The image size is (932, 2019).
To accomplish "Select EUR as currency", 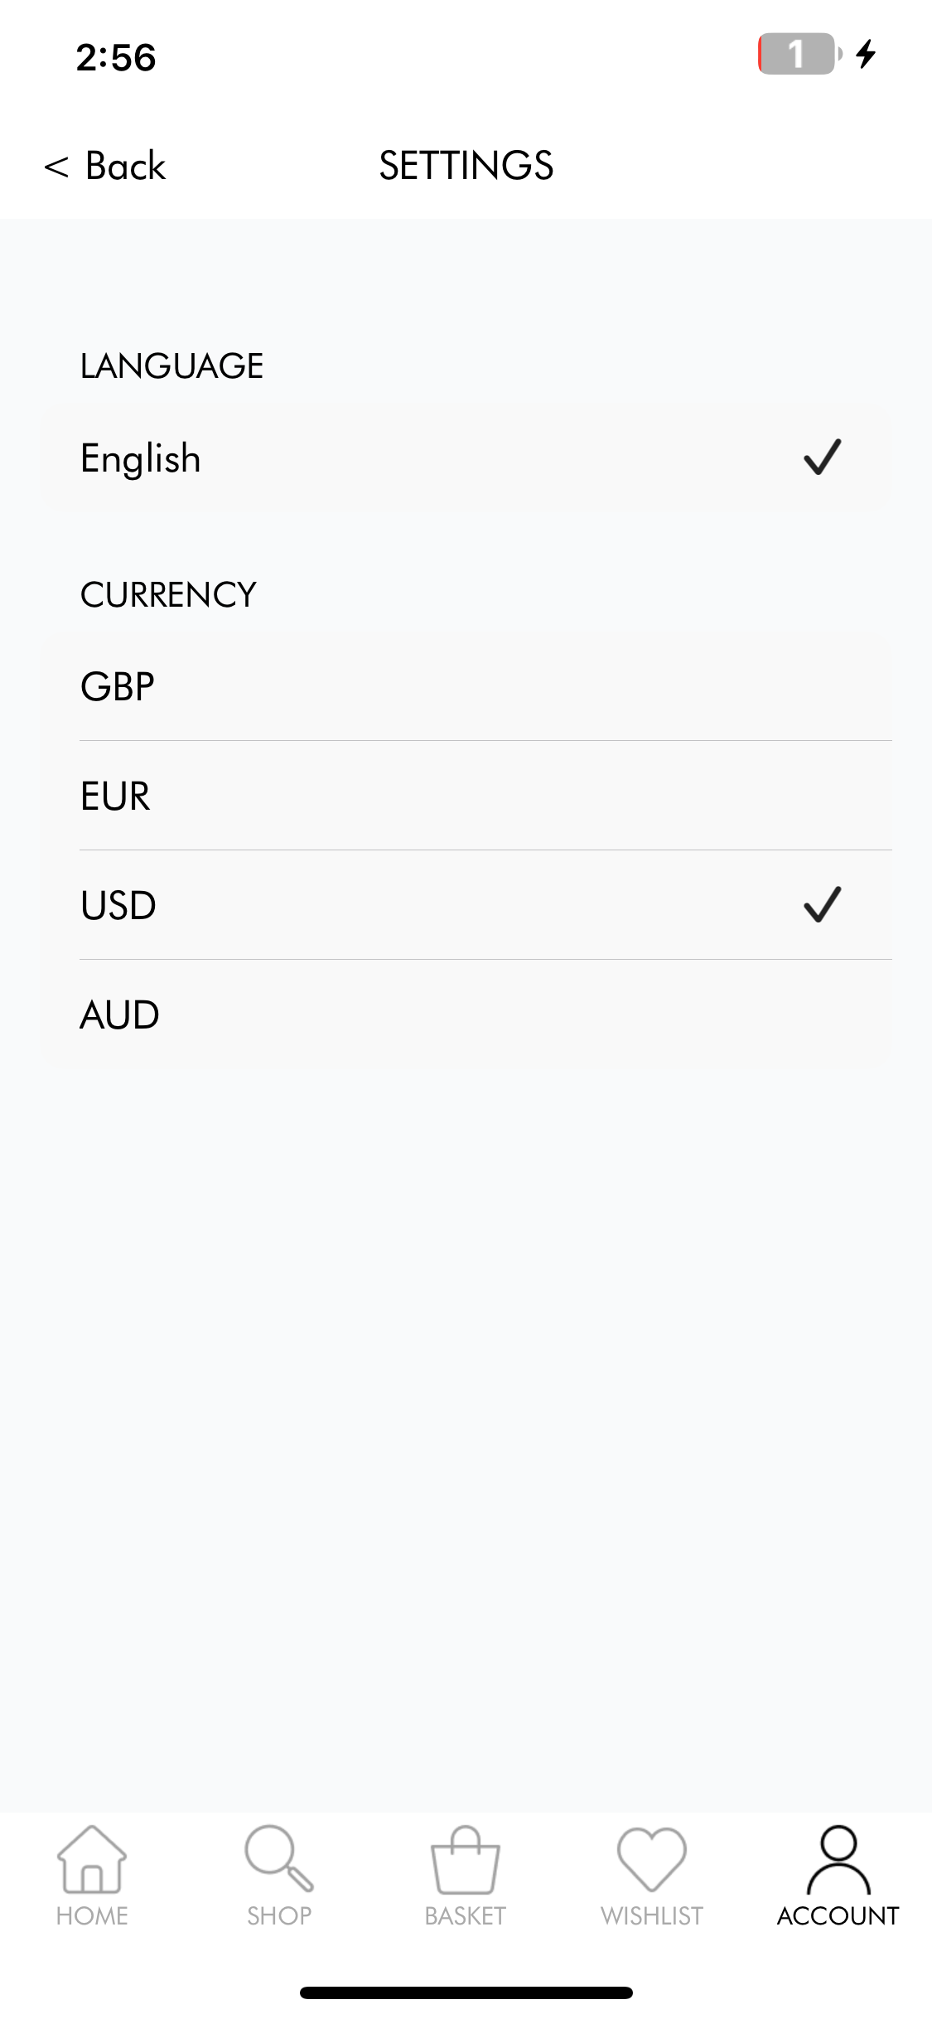I will [466, 796].
